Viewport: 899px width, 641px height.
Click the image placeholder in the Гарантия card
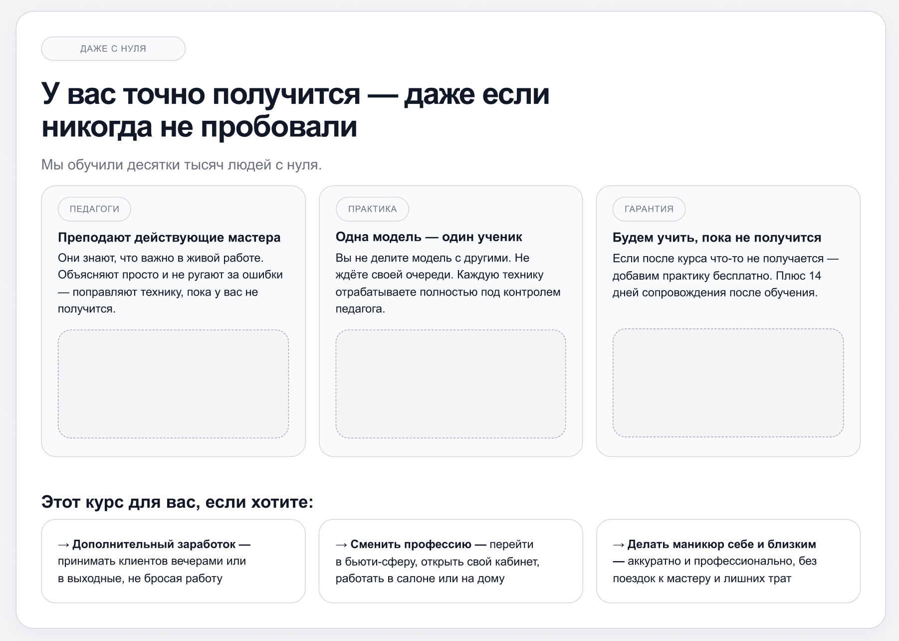coord(728,383)
